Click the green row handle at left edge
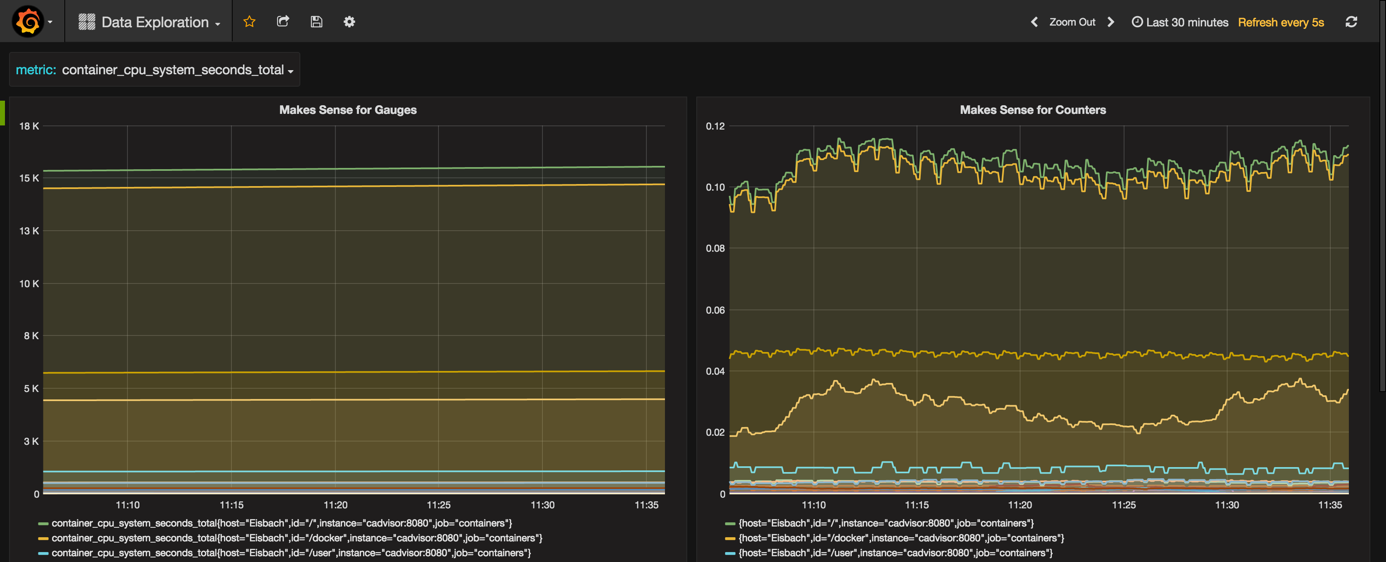 2,113
